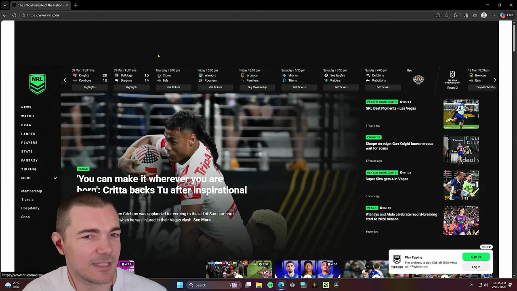Buy Membership for Broncos vs Panthers
The width and height of the screenshot is (517, 291).
point(257,87)
